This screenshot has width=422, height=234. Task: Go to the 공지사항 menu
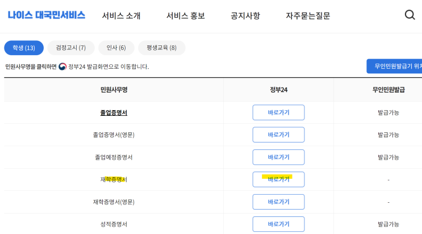click(245, 16)
